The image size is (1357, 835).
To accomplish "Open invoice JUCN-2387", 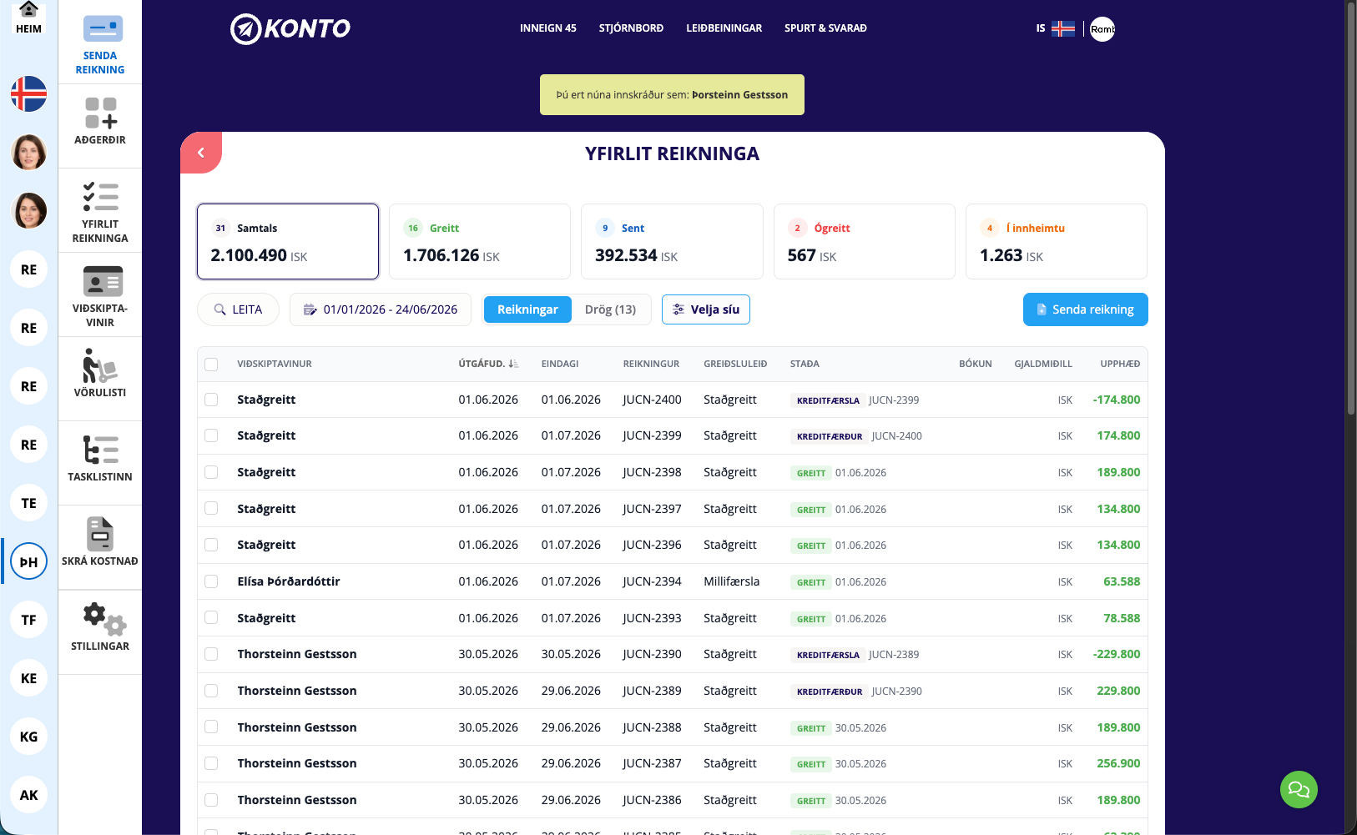I will point(652,763).
